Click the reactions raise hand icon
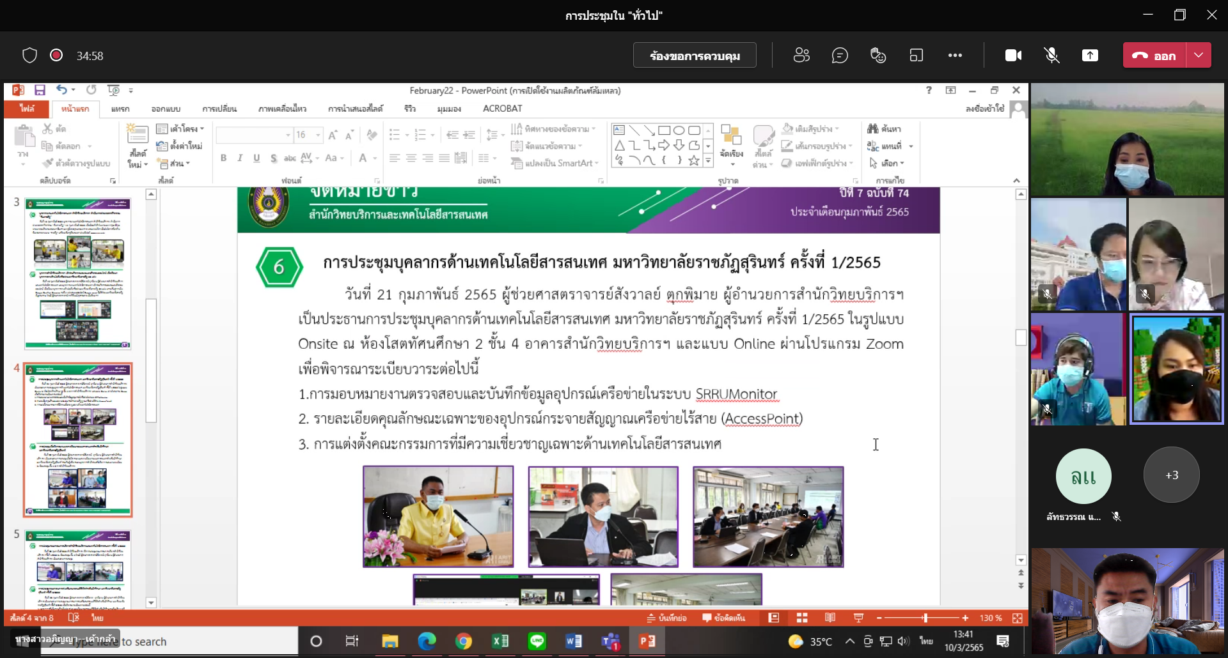The image size is (1228, 658). (878, 56)
